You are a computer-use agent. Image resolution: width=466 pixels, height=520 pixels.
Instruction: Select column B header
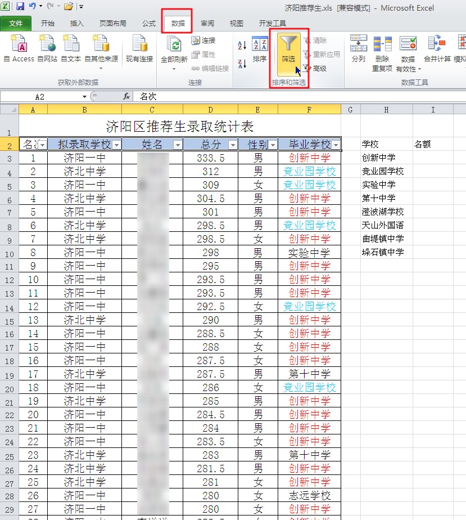(84, 109)
